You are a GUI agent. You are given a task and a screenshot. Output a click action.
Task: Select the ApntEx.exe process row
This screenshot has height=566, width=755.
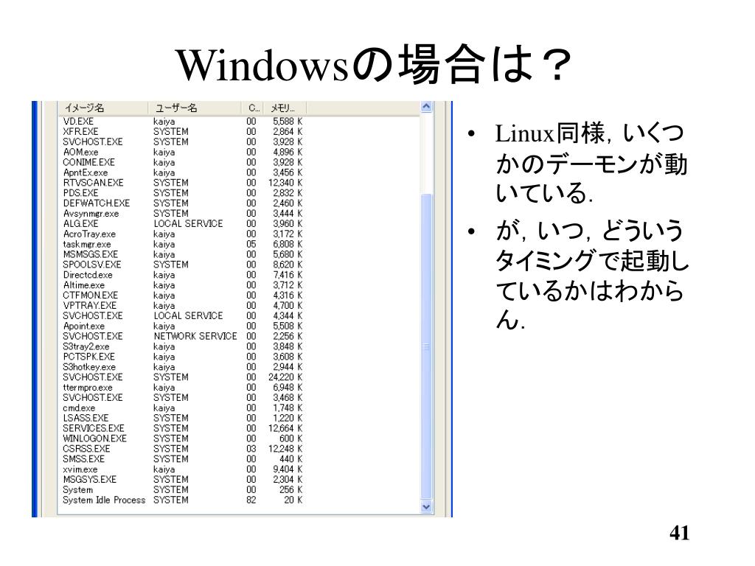coord(183,172)
